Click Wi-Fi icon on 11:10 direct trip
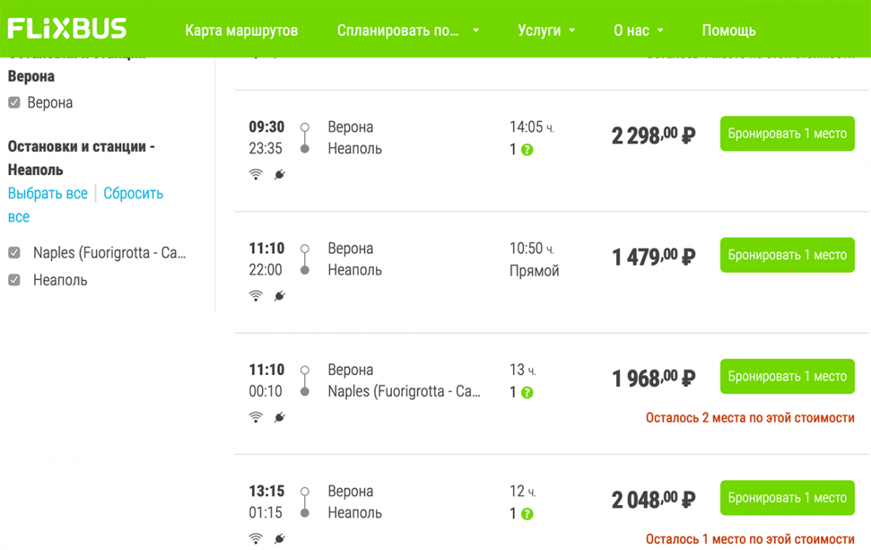 coord(256,296)
